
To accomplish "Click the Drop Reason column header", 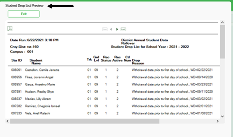I will [138, 62].
